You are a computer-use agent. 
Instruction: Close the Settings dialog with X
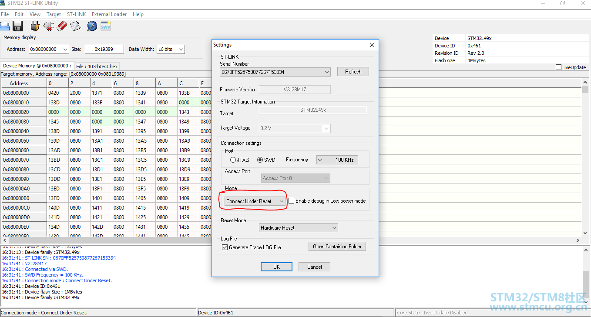click(372, 45)
